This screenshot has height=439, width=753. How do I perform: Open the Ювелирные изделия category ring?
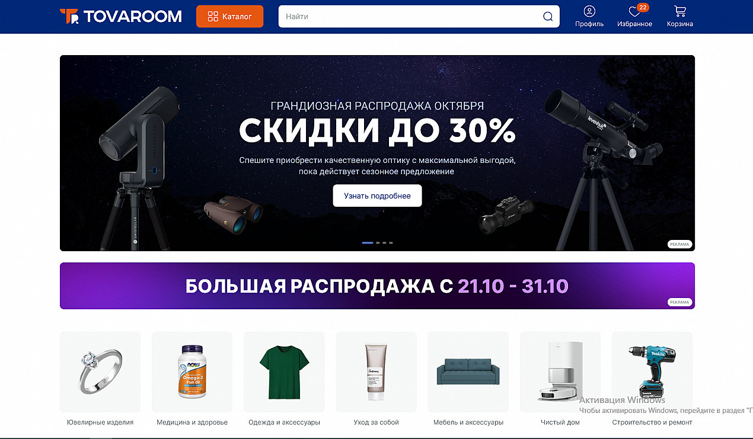(x=100, y=372)
